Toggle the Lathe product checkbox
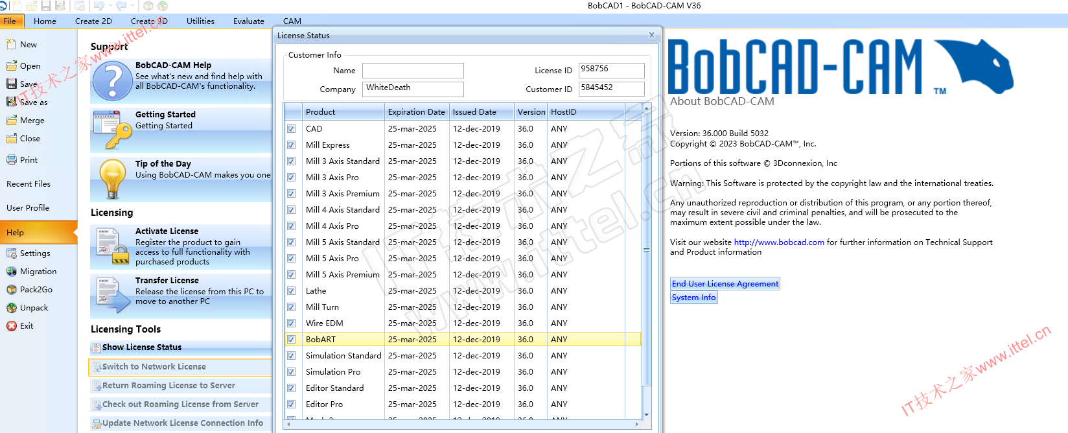The width and height of the screenshot is (1068, 433). coord(292,291)
